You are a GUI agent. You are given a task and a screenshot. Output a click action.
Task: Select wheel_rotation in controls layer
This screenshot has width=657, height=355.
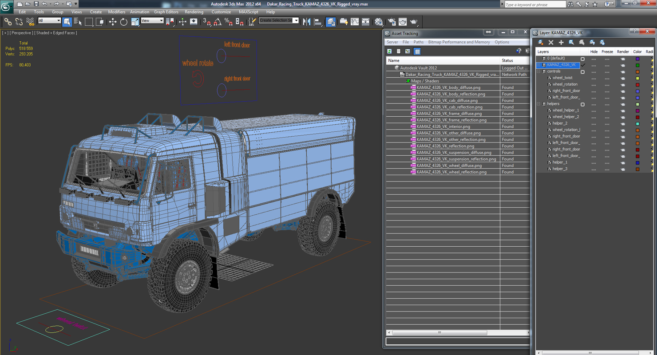(565, 84)
